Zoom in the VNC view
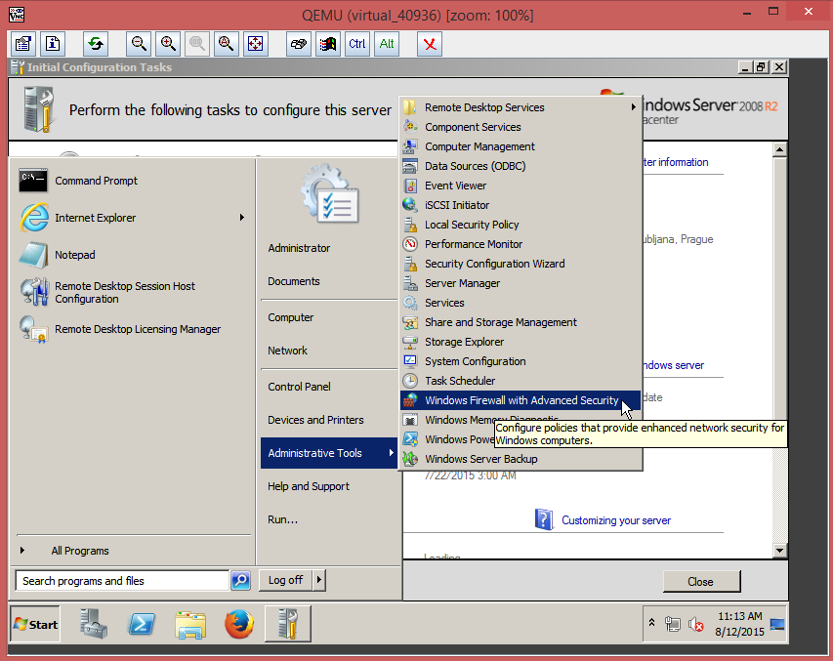This screenshot has height=661, width=833. tap(168, 44)
